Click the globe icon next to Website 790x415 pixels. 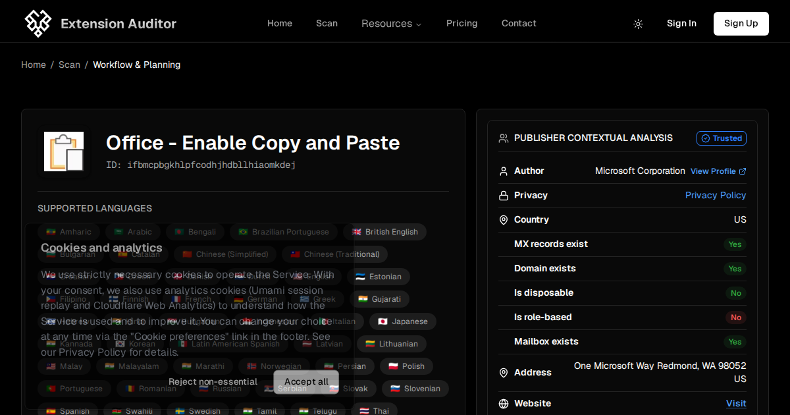(504, 404)
